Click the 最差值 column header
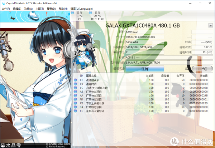This screenshot has width=215, height=148. pos(165,76)
